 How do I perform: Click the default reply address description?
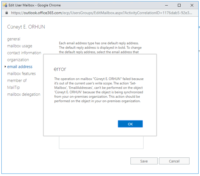(100, 48)
